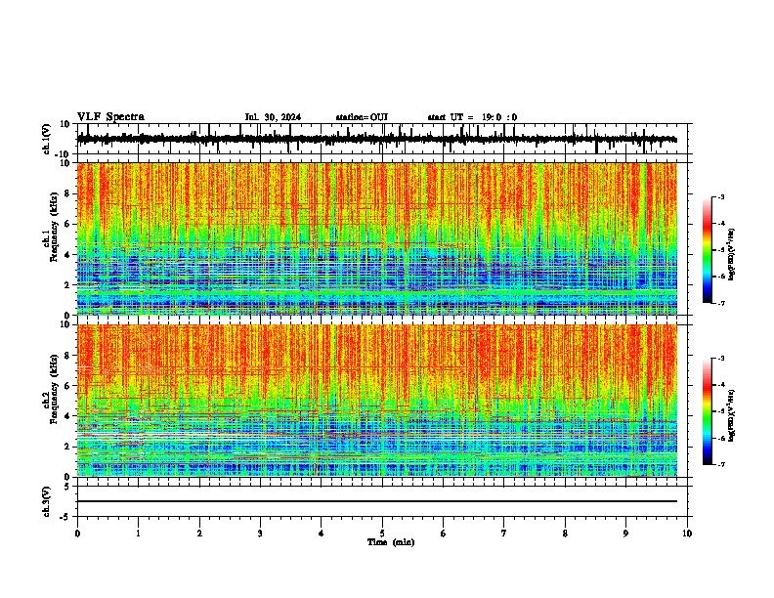Image resolution: width=774 pixels, height=598 pixels.
Task: Click the '9' tick on the time axis
Action: (x=625, y=534)
